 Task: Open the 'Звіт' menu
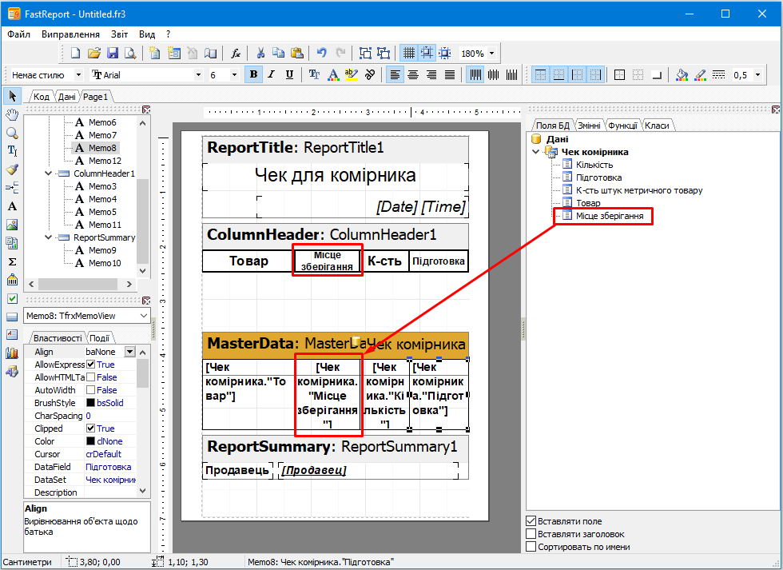coord(119,34)
